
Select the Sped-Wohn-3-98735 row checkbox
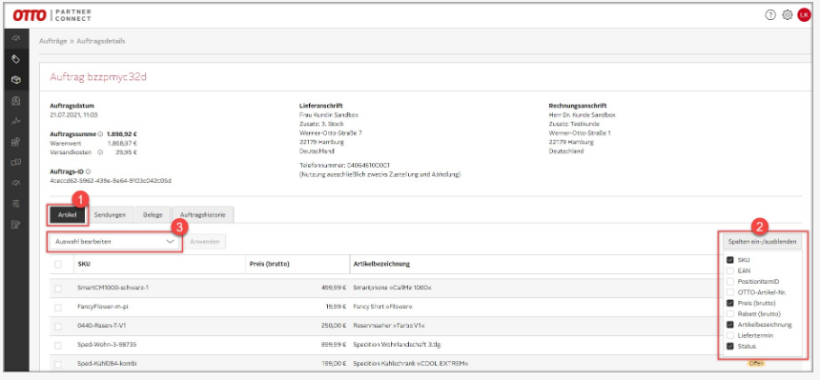click(x=57, y=345)
